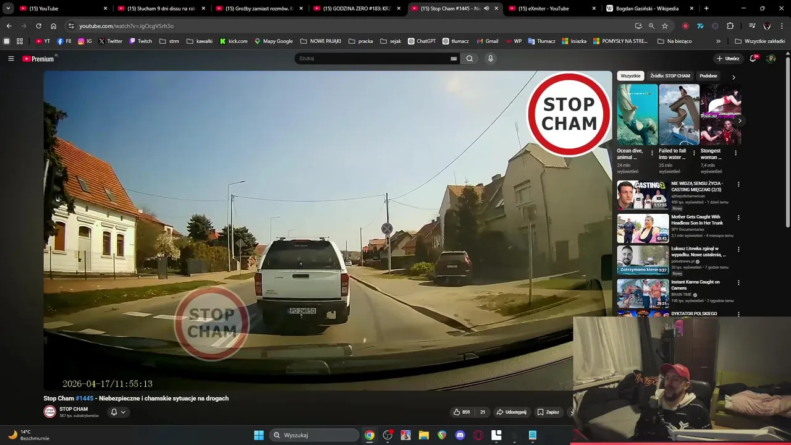Open options for Instant Karma video
The width and height of the screenshot is (791, 445).
point(738,282)
